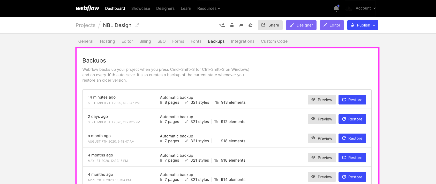Open Showcase in top navigation
The image size is (436, 184).
(x=141, y=8)
